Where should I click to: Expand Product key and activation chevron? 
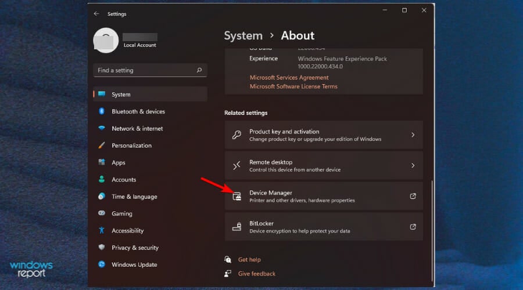point(413,135)
